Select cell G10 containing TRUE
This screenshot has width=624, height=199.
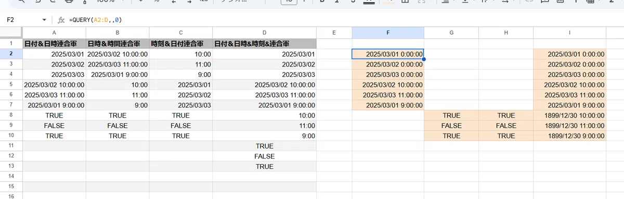click(451, 136)
